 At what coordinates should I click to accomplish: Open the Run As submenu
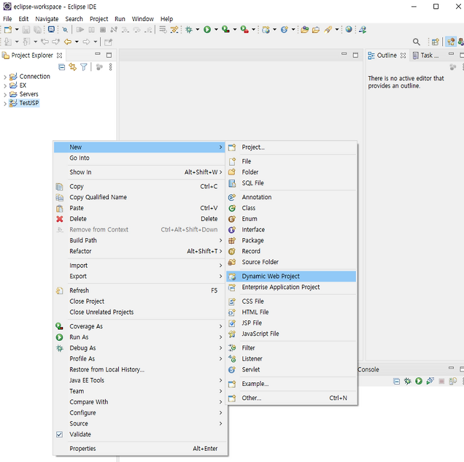139,337
